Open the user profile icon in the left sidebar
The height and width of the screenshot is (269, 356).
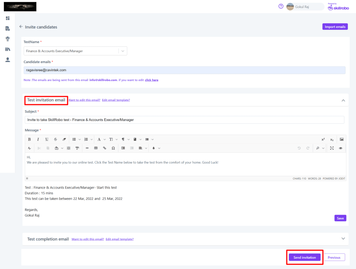(x=8, y=60)
